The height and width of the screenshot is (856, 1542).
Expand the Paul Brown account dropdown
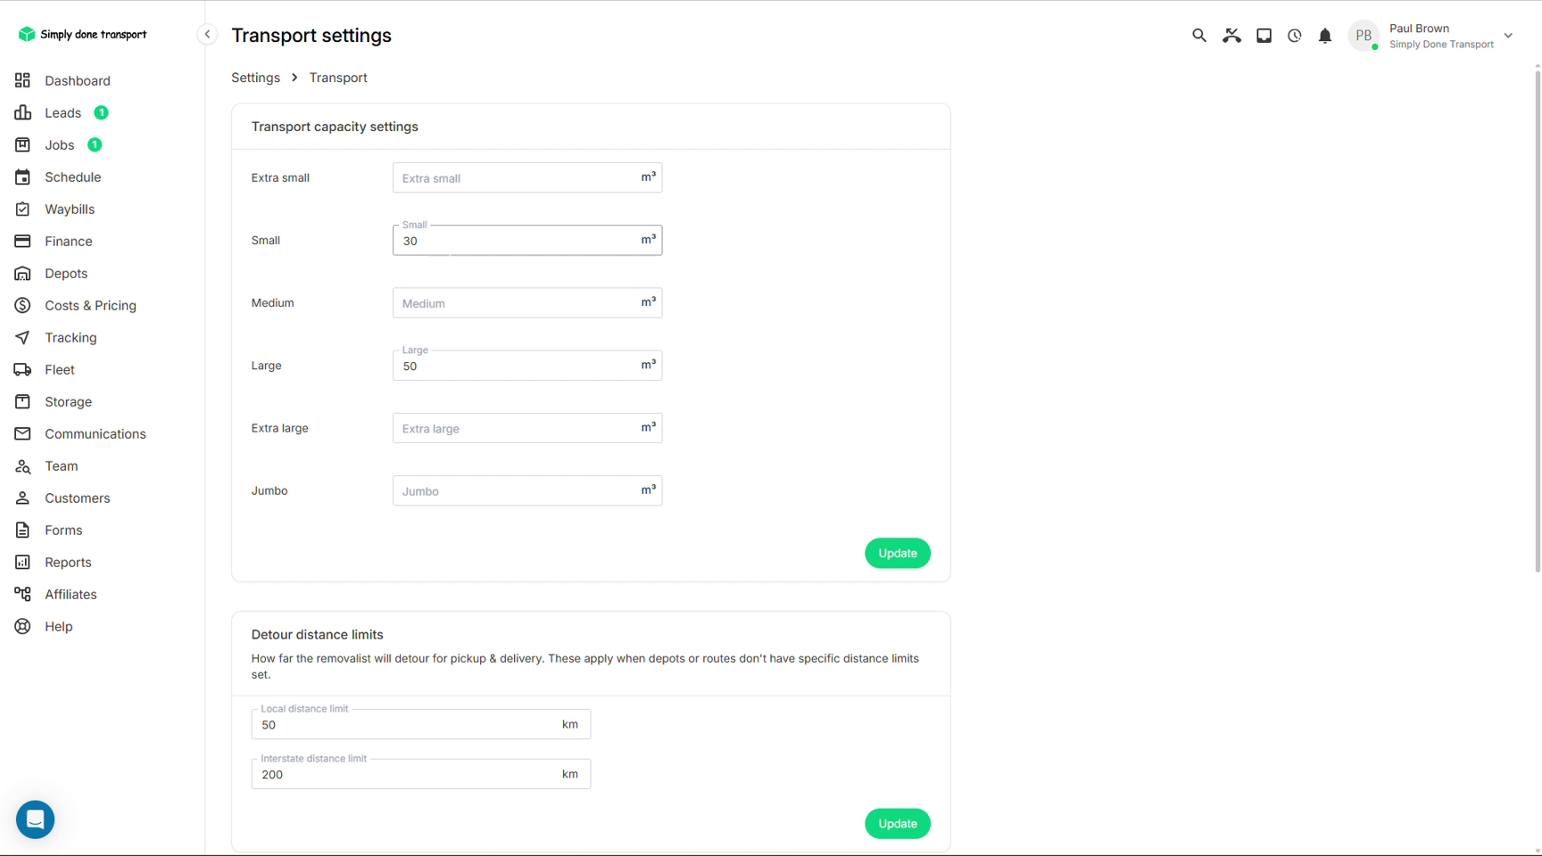(1508, 36)
